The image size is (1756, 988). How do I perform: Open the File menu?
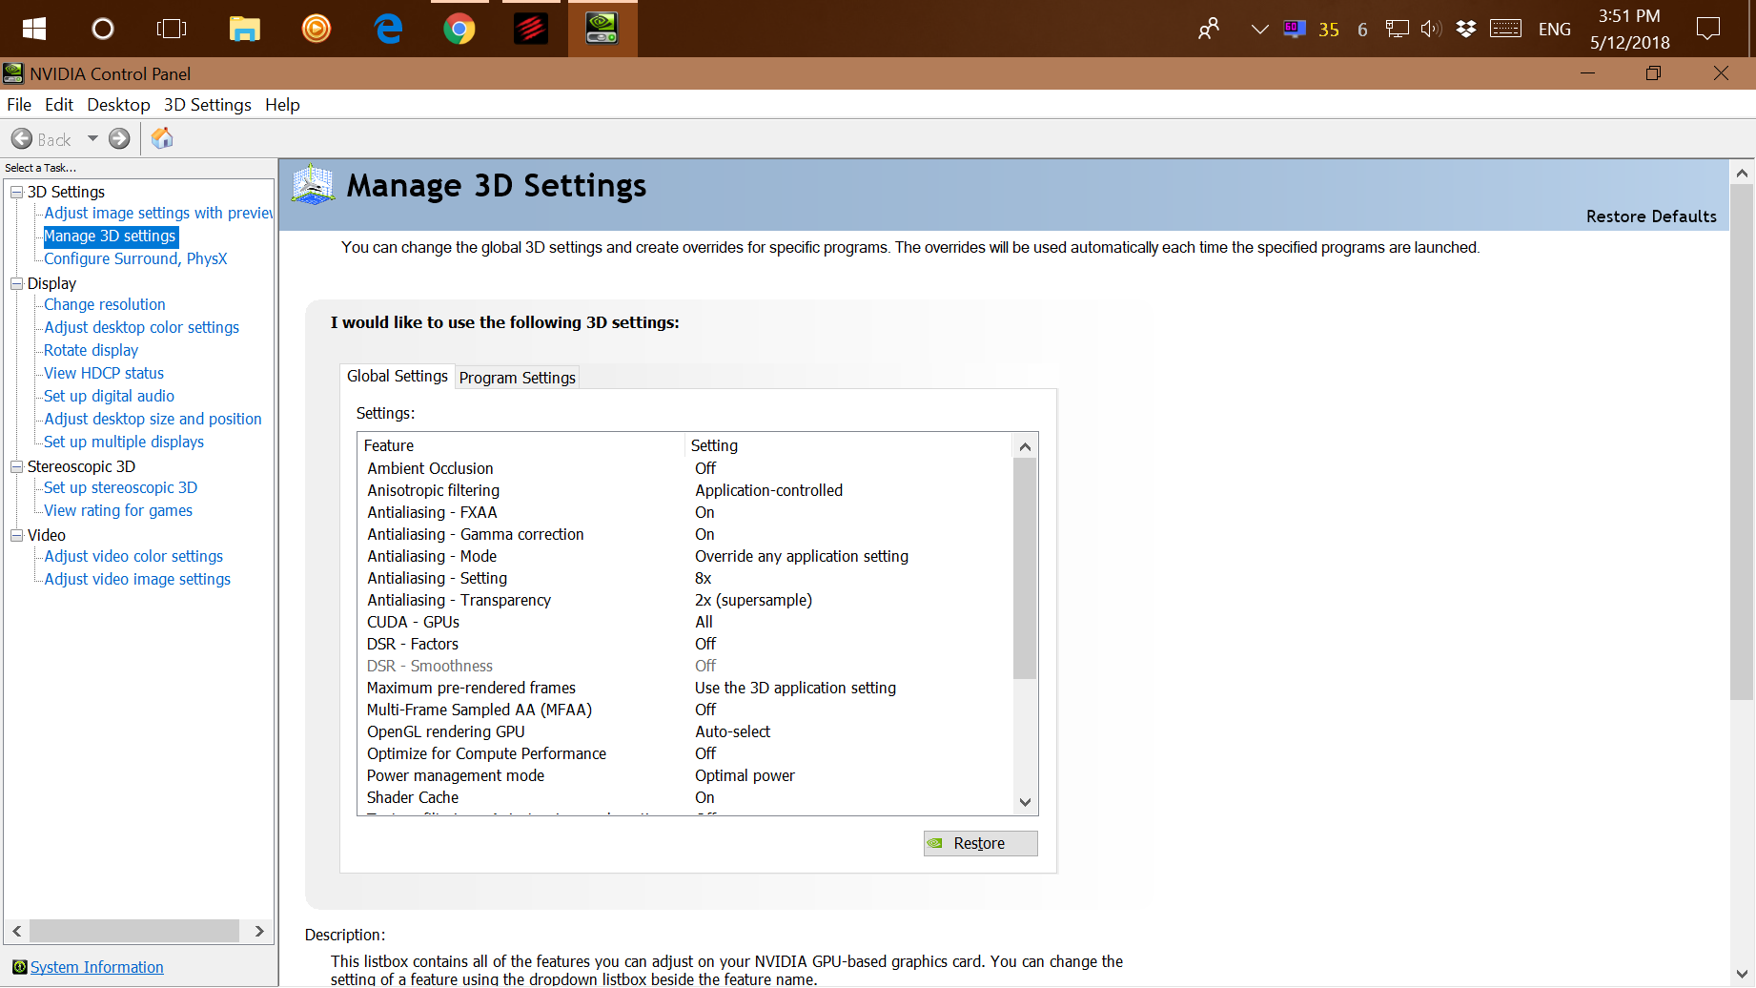click(x=19, y=105)
